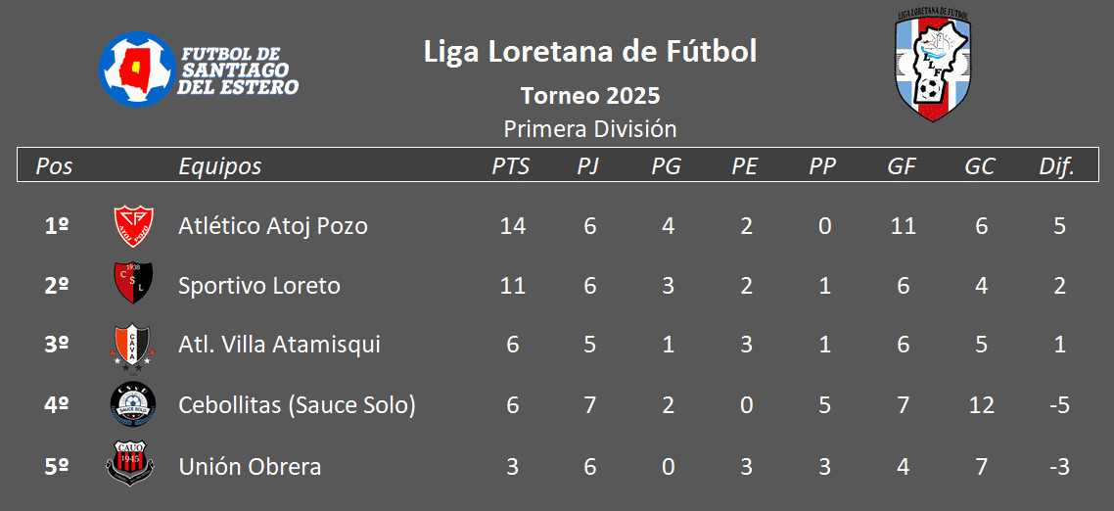This screenshot has height=511, width=1114.
Task: Click the Unión Obrera 1945 crest
Action: pos(130,463)
